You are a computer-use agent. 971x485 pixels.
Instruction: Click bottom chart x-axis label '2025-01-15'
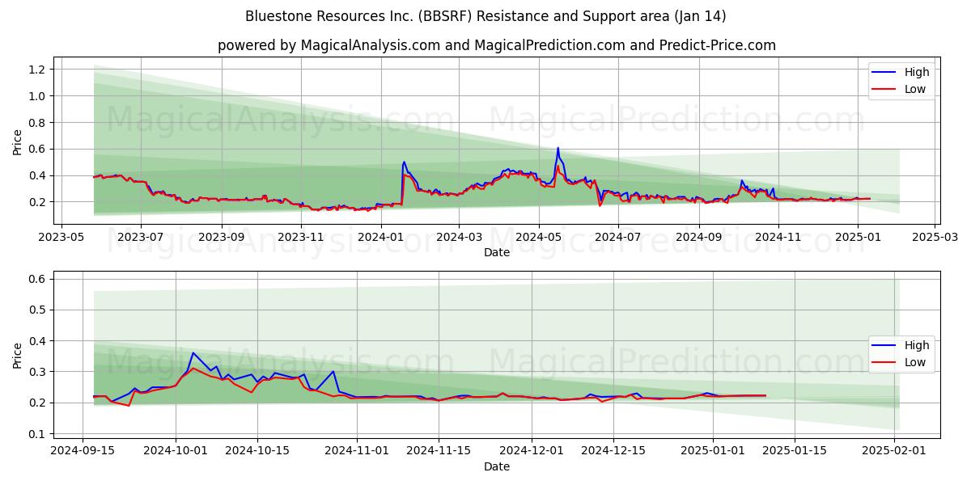tap(795, 451)
